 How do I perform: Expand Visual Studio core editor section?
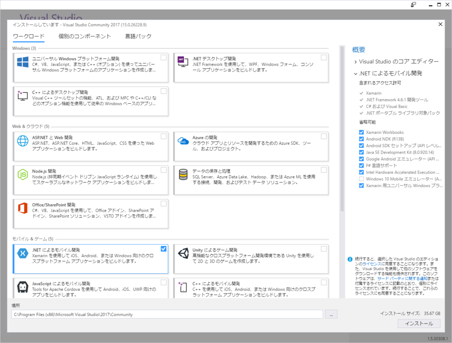coord(355,62)
